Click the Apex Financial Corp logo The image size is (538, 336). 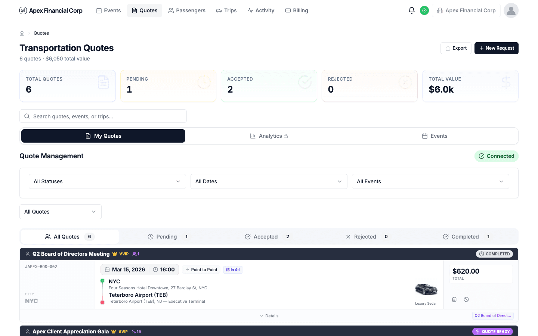(51, 10)
